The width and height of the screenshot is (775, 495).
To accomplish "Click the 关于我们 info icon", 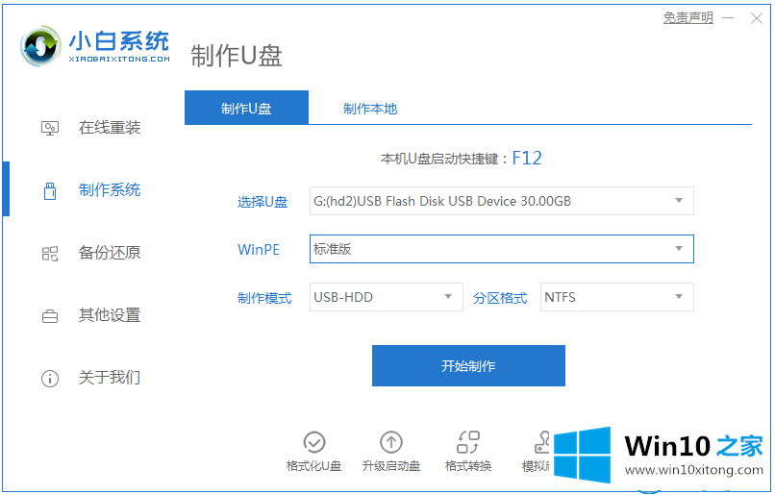I will (49, 379).
